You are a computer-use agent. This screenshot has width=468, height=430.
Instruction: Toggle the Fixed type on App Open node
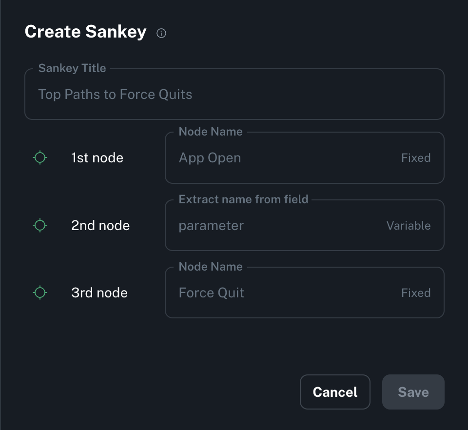coord(416,158)
